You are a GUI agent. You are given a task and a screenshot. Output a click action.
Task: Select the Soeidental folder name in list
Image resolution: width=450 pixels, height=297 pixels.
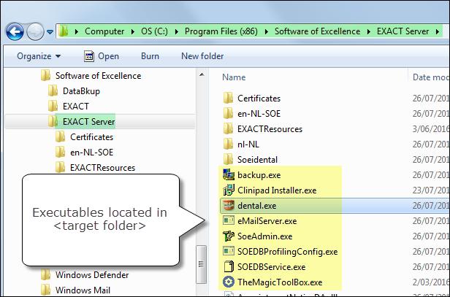click(x=257, y=160)
